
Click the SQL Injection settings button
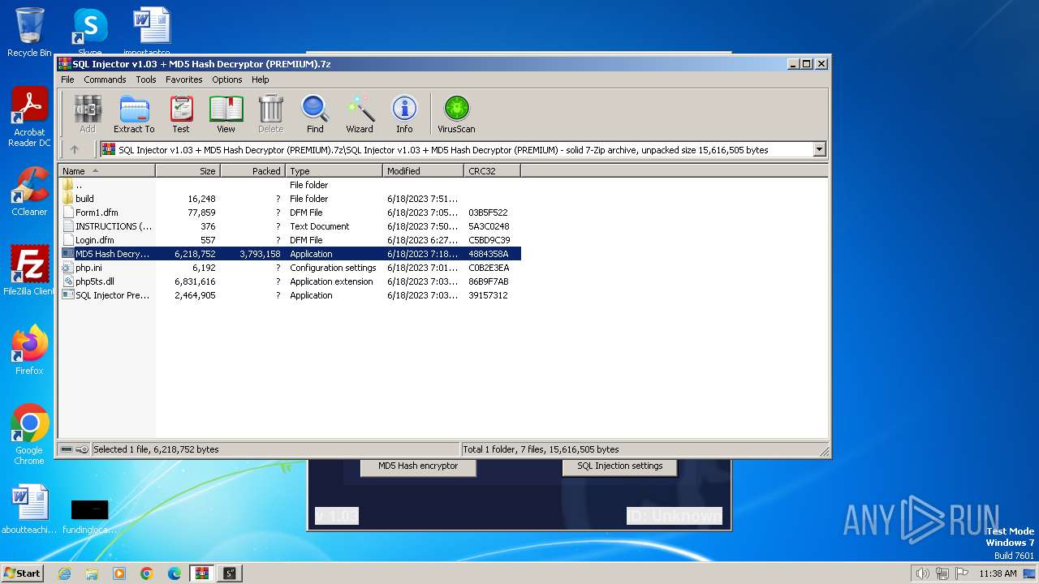620,466
